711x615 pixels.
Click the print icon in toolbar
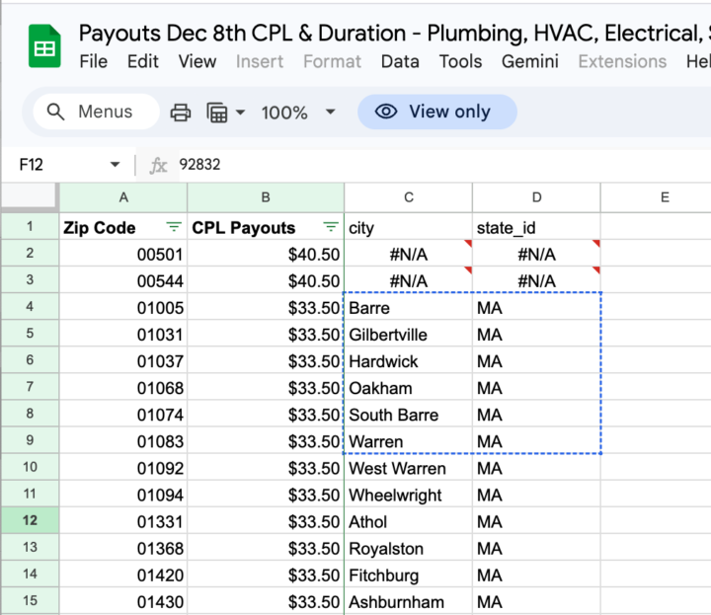[181, 113]
